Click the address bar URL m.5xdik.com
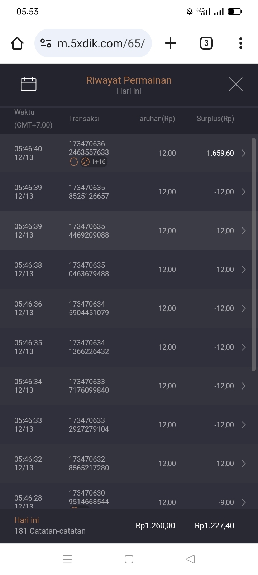 tap(102, 43)
